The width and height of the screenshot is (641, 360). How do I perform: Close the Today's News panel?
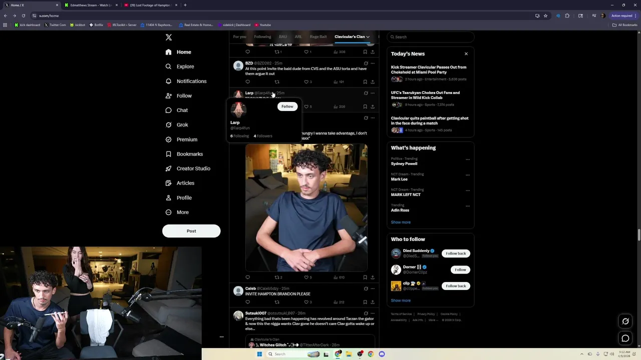click(x=466, y=54)
